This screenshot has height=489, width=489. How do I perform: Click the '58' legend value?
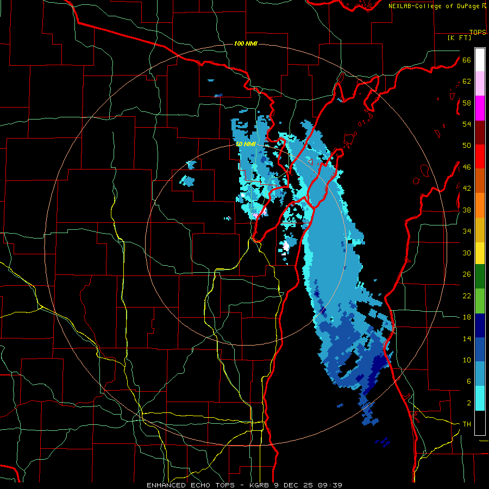467,103
